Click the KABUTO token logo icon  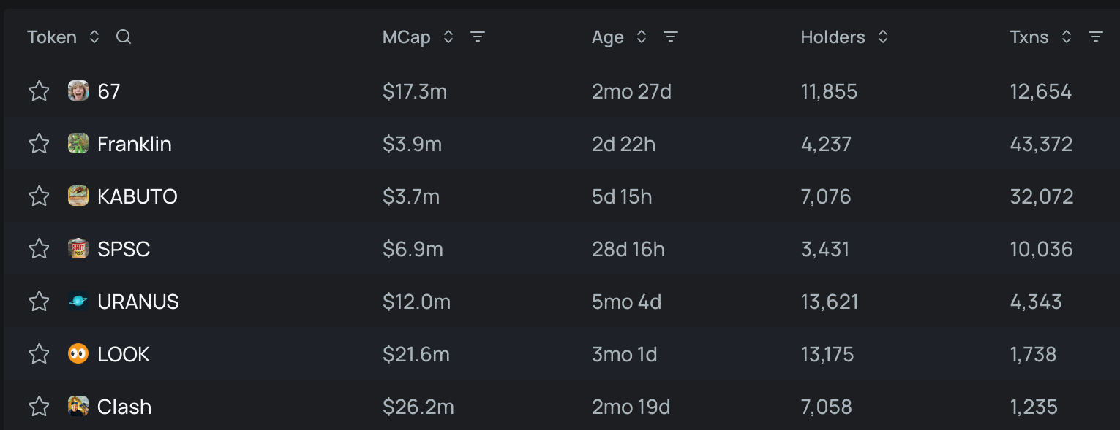pyautogui.click(x=78, y=196)
